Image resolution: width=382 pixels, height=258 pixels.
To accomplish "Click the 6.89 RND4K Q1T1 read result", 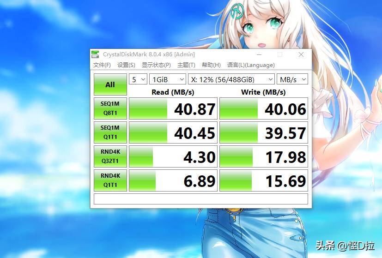I will click(x=173, y=180).
